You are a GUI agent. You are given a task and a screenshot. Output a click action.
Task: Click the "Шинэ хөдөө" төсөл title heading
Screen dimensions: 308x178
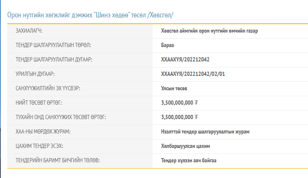coord(90,15)
